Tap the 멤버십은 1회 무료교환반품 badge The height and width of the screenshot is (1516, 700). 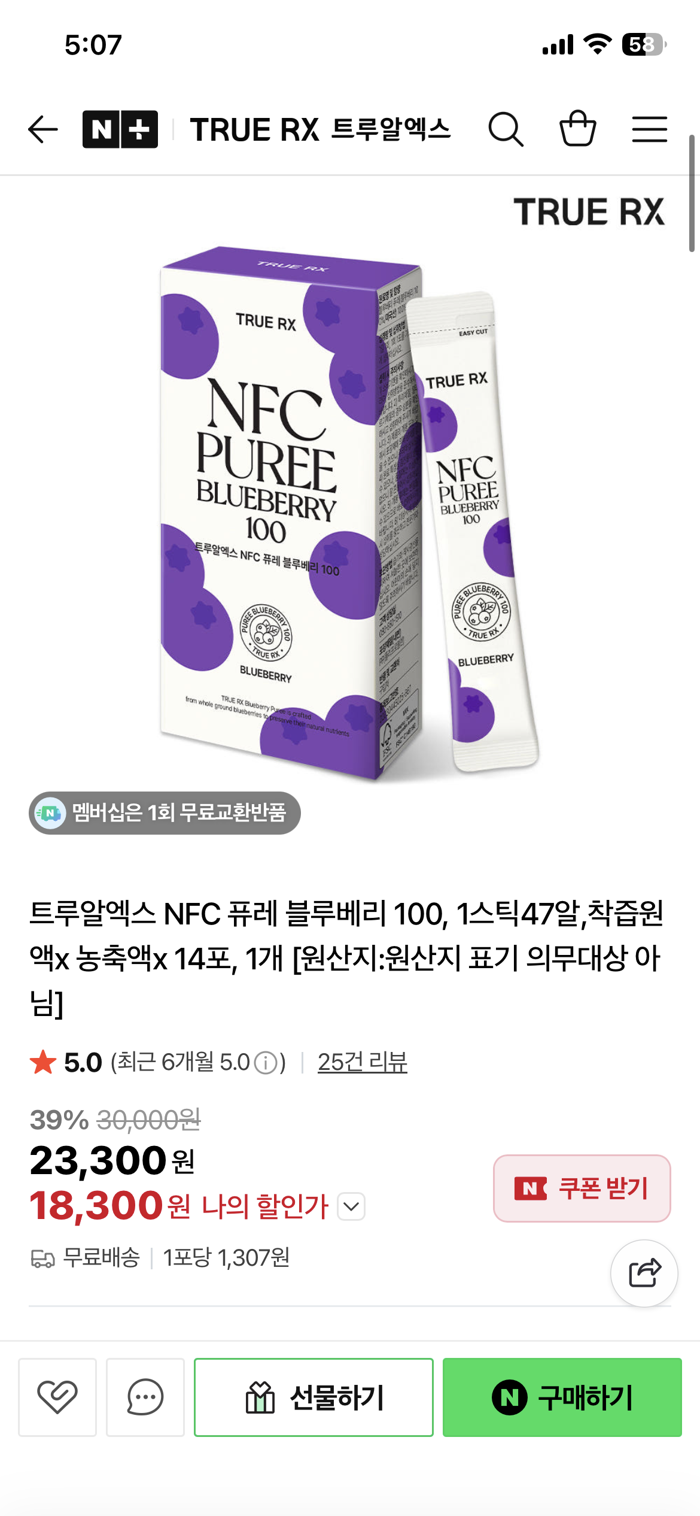[165, 813]
